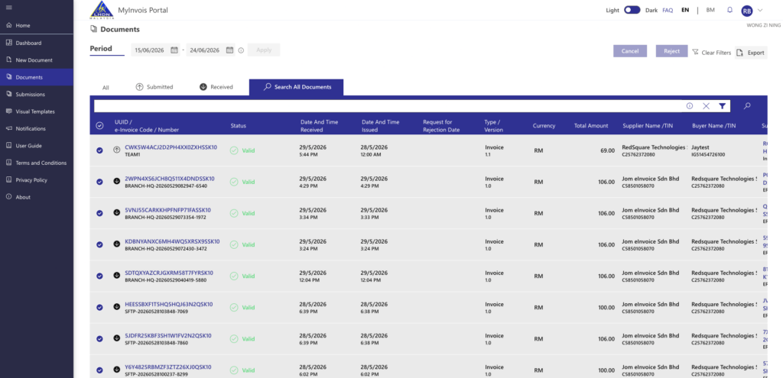Switch to the Received tab
783x378 pixels.
pos(216,87)
